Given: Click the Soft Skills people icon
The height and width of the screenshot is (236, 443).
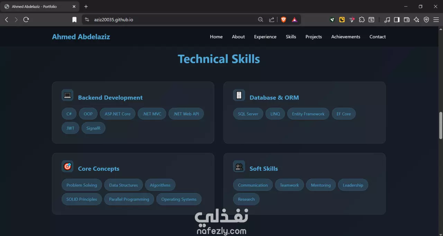Looking at the screenshot, I should tap(239, 167).
